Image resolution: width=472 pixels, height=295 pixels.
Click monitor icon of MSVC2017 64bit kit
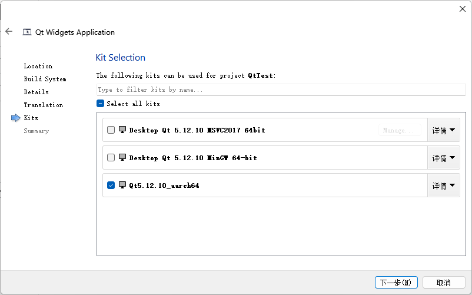pos(122,130)
